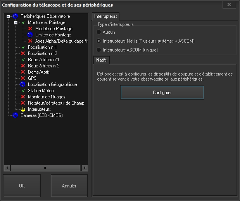Click the red X beside Modèle de Pointage
The image size is (240, 201).
click(30, 29)
